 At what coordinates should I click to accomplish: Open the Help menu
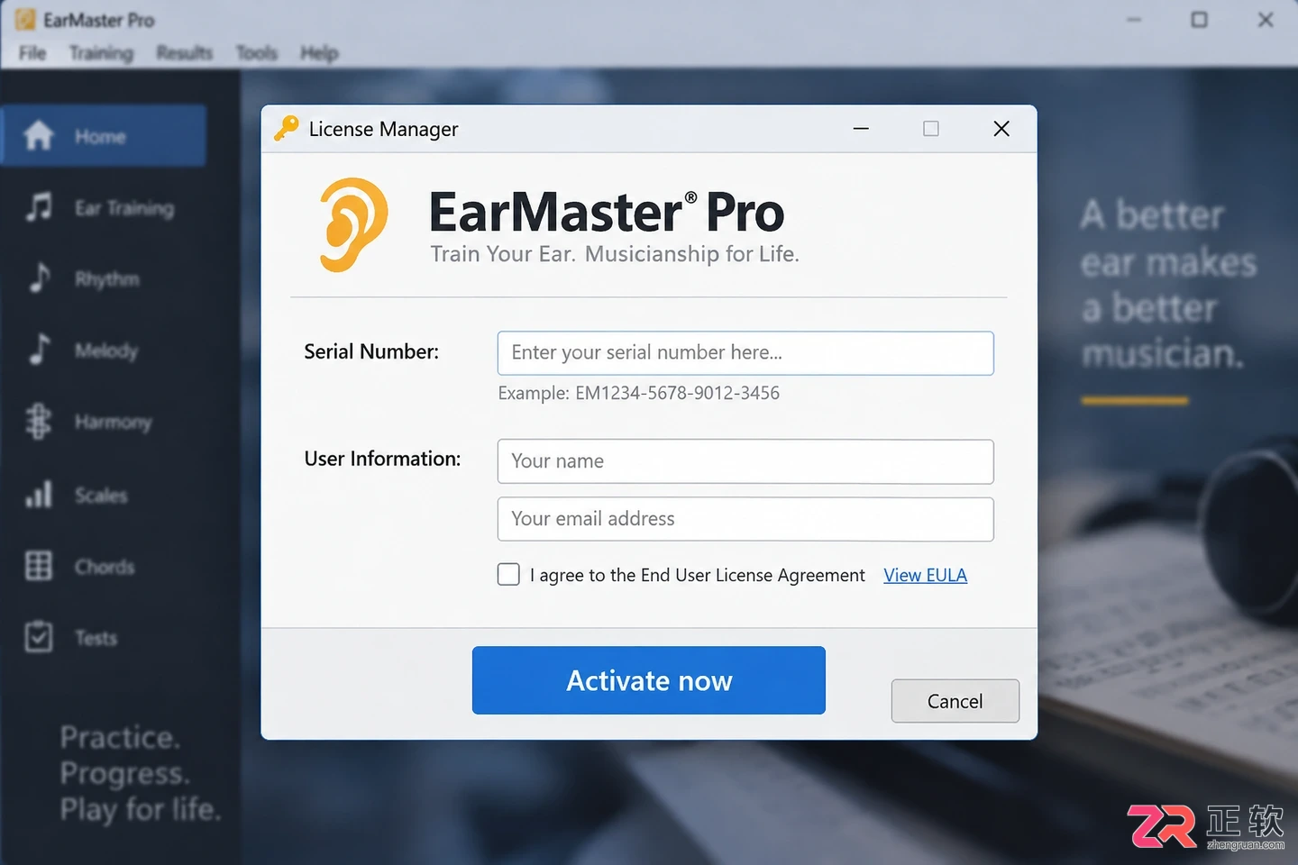click(319, 53)
